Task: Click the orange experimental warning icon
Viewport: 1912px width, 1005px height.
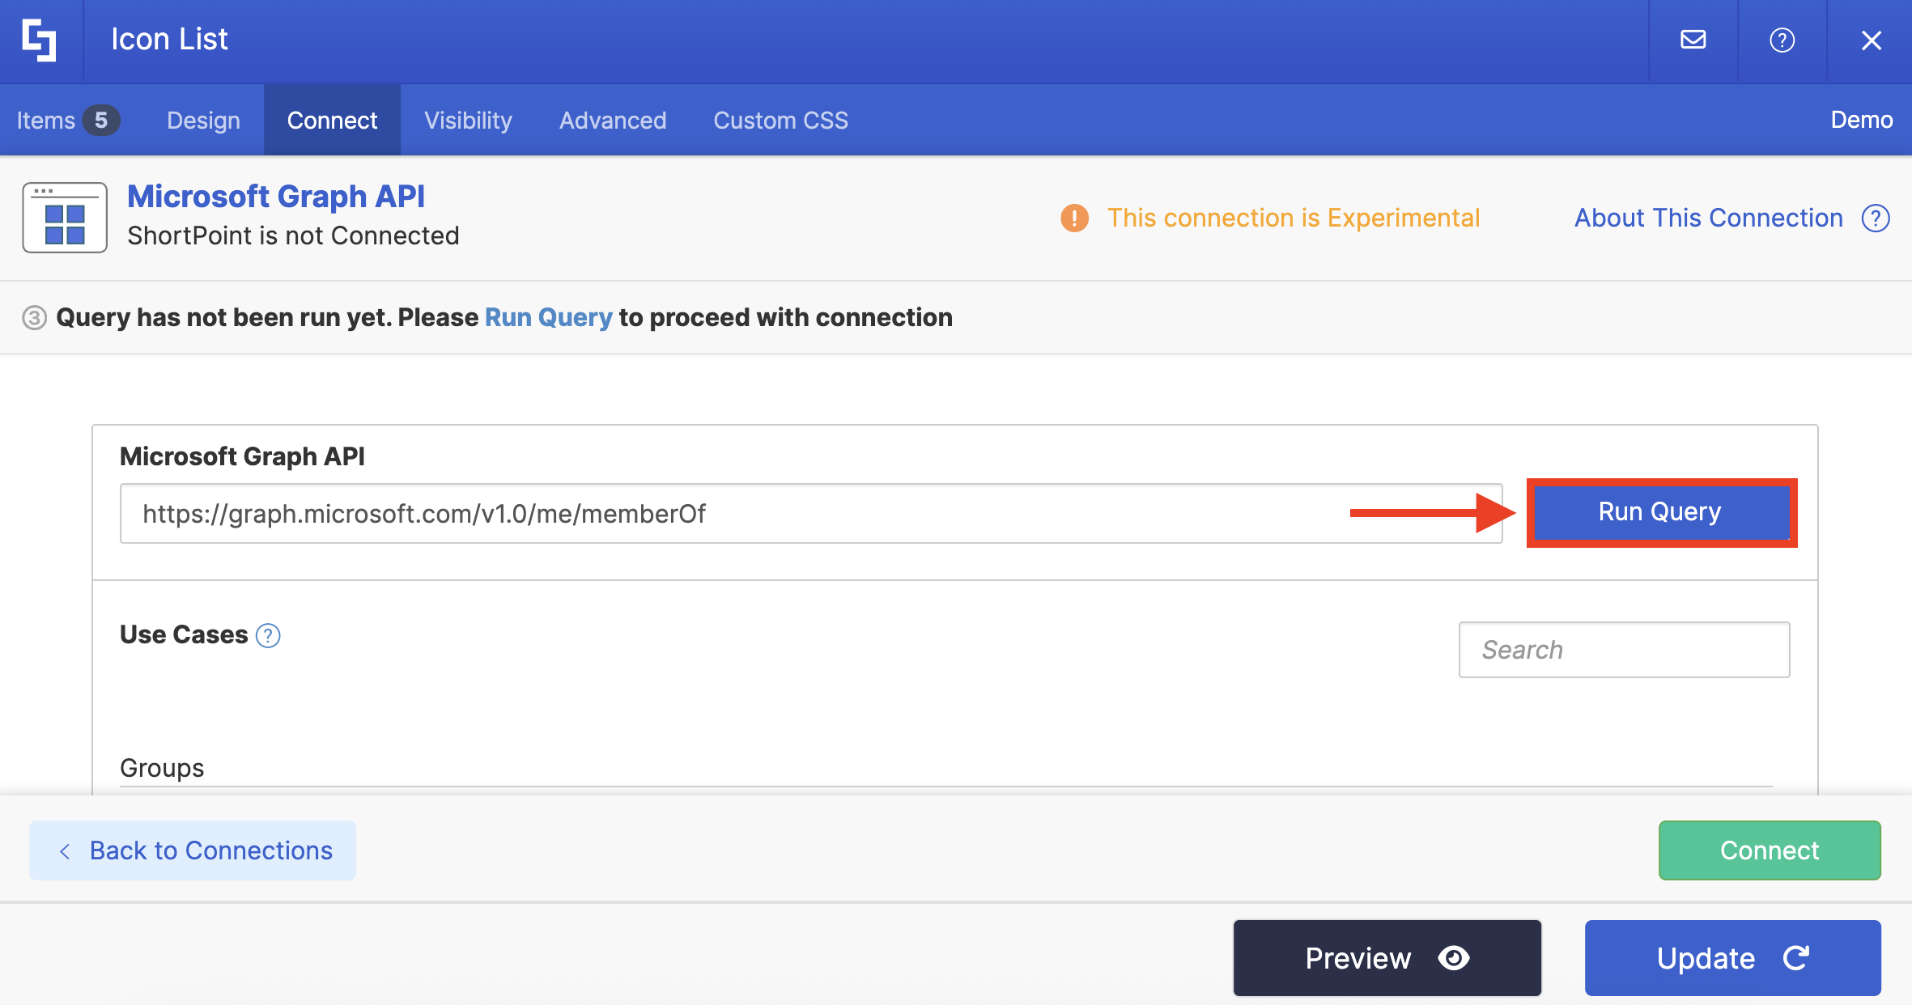Action: tap(1074, 218)
